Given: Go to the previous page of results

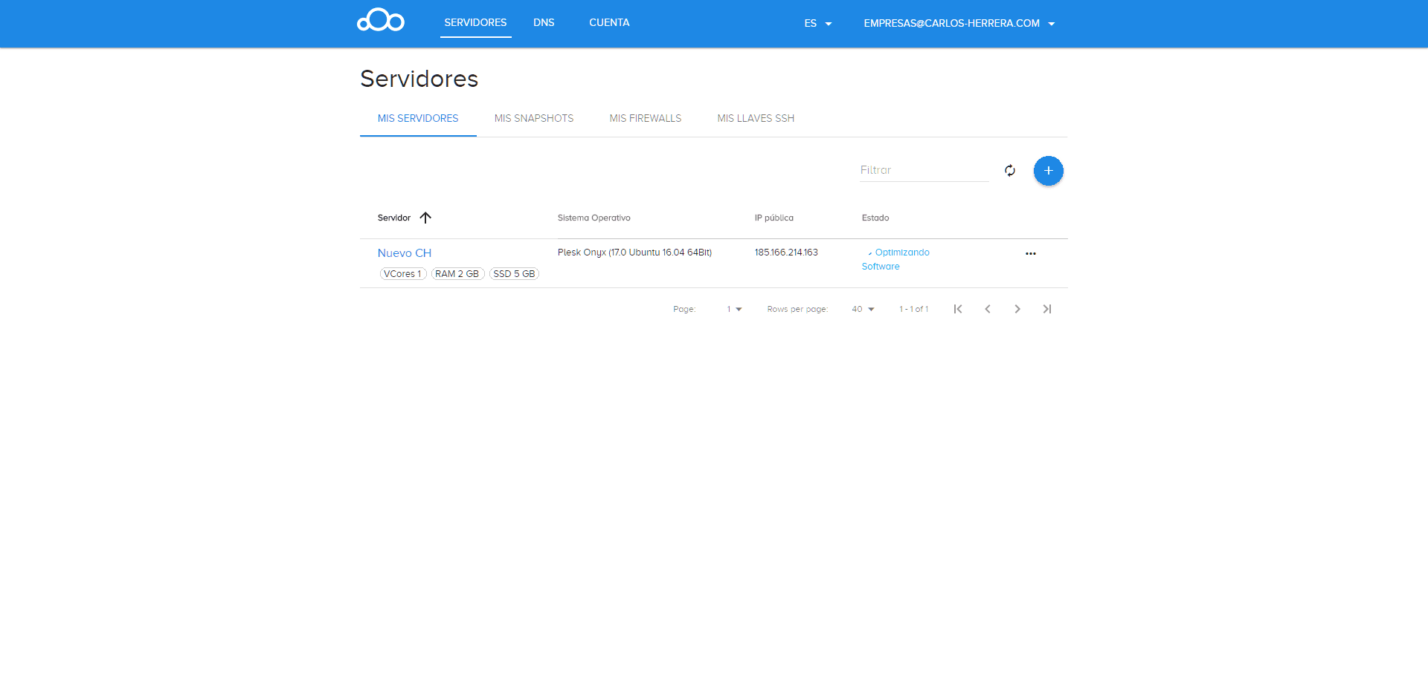Looking at the screenshot, I should point(988,309).
